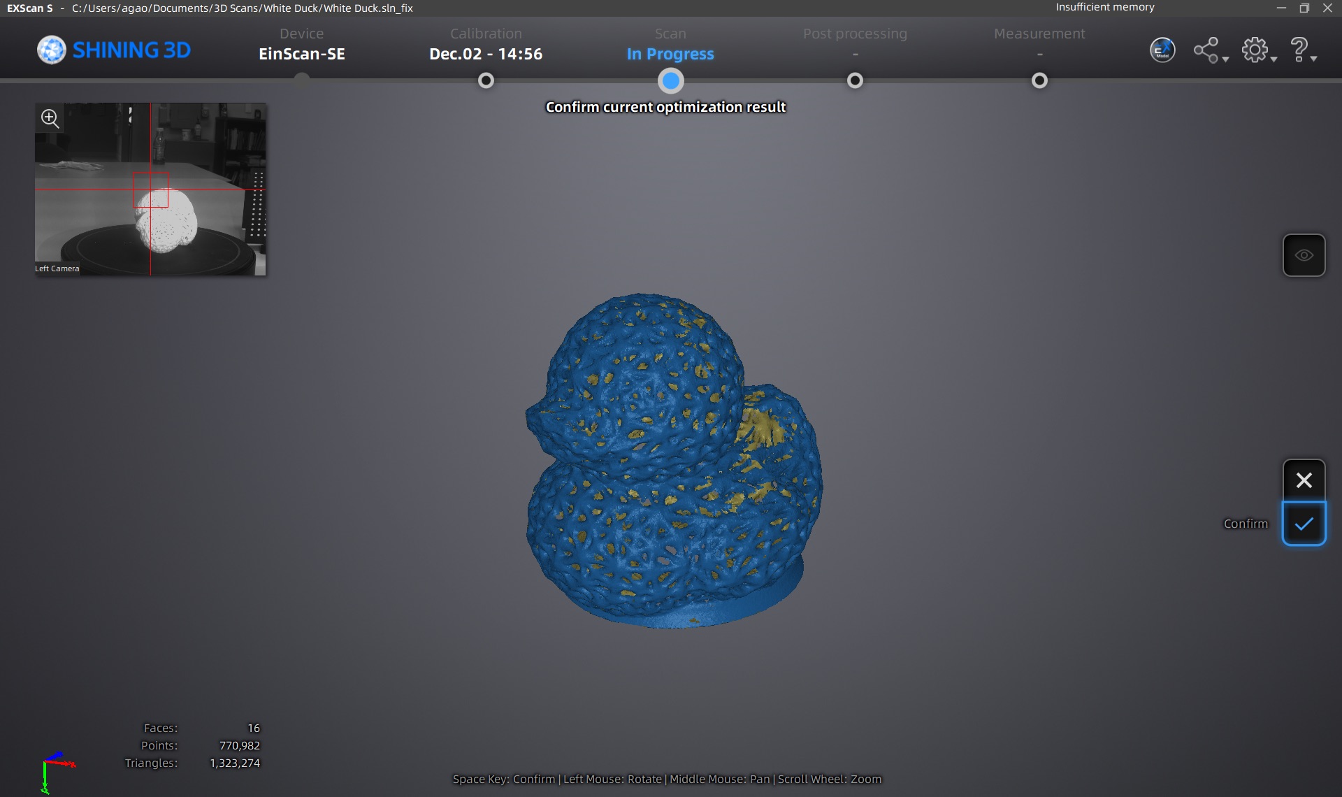This screenshot has height=797, width=1342.
Task: Switch to the Post processing step
Action: tap(855, 81)
